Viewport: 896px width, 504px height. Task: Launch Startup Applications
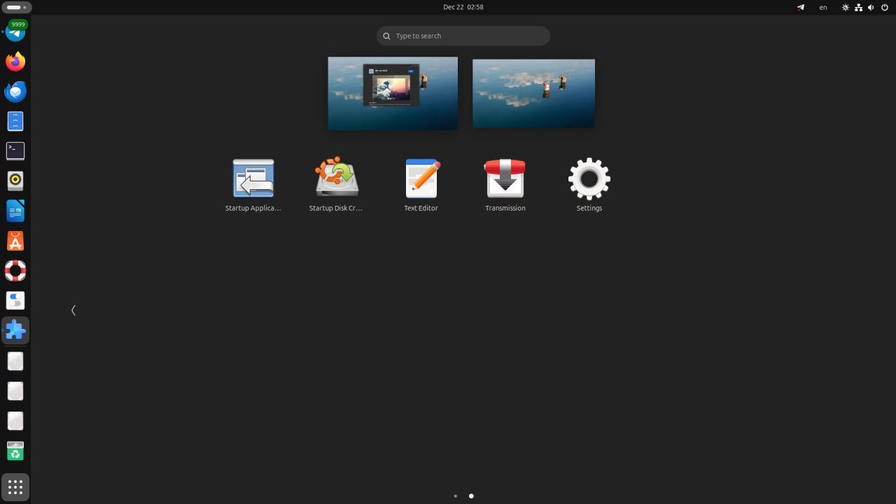click(x=253, y=185)
